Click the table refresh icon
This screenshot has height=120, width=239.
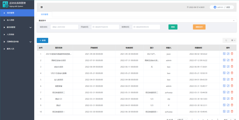(226, 40)
